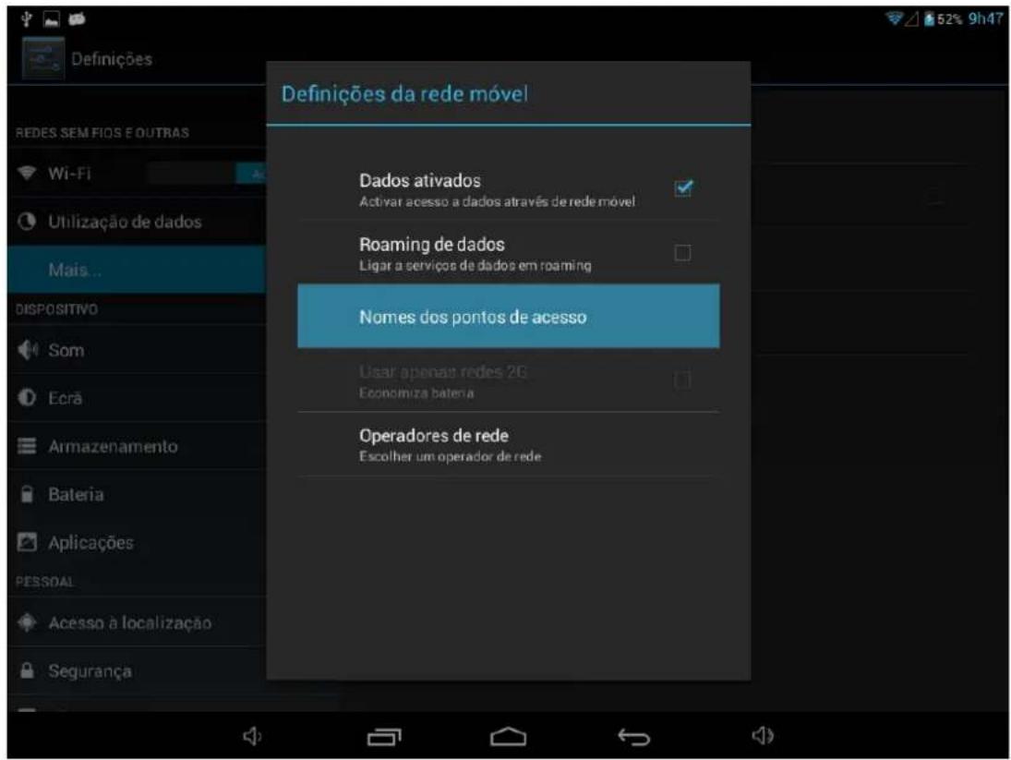Tap the Ecrã brightness icon
Viewport: 1011px width, 760px height.
(27, 398)
